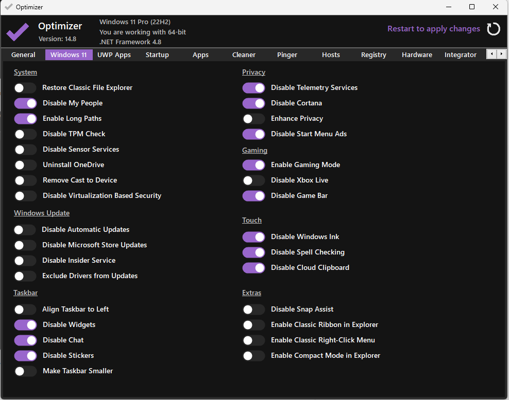Toggle Align Taskbar to Left

tap(25, 310)
